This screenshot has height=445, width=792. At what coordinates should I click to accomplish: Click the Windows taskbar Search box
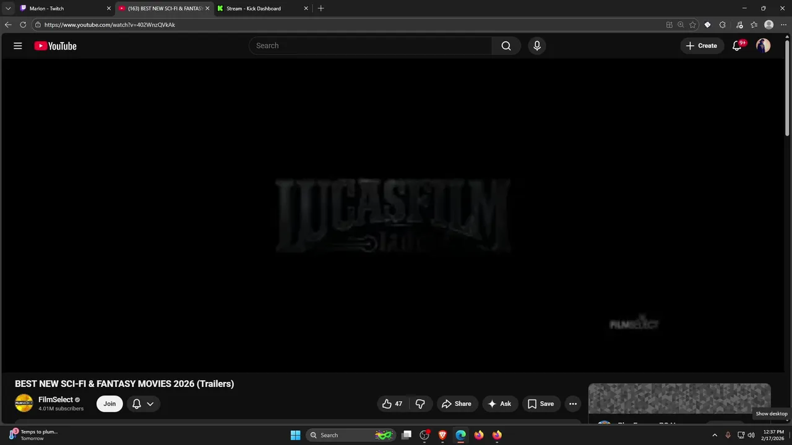click(x=351, y=435)
